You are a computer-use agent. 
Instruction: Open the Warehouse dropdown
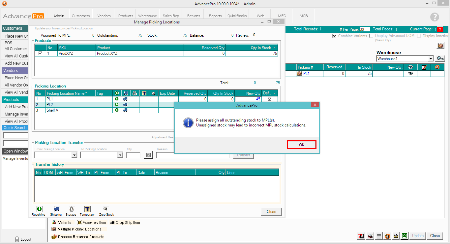(x=431, y=59)
